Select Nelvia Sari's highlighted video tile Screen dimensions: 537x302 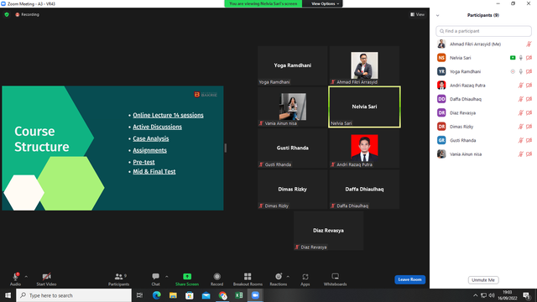[364, 107]
